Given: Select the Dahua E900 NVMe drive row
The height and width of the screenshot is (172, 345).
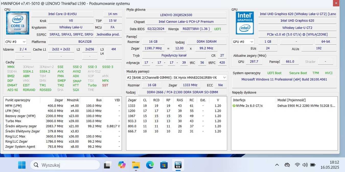Looking at the screenshot, I should (x=284, y=106).
